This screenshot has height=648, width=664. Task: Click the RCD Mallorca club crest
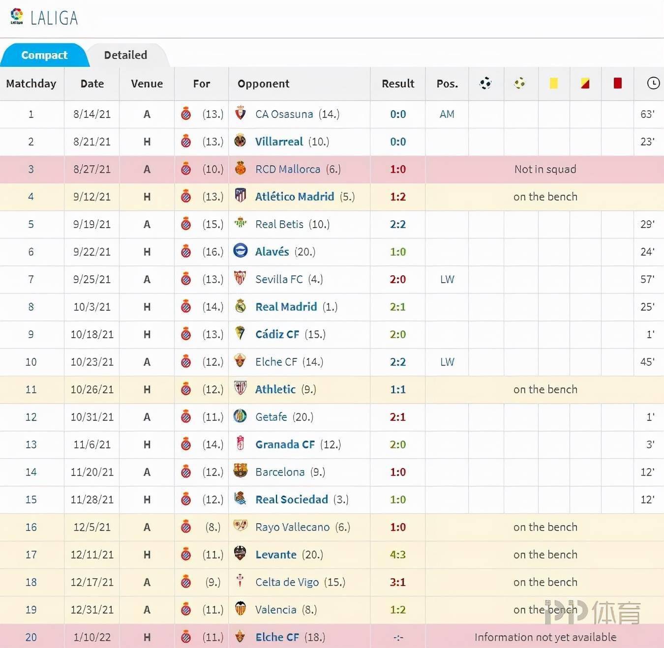point(240,168)
